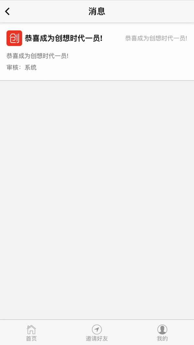Tap the invite friends arrow circle icon
This screenshot has height=345, width=194.
point(97,329)
